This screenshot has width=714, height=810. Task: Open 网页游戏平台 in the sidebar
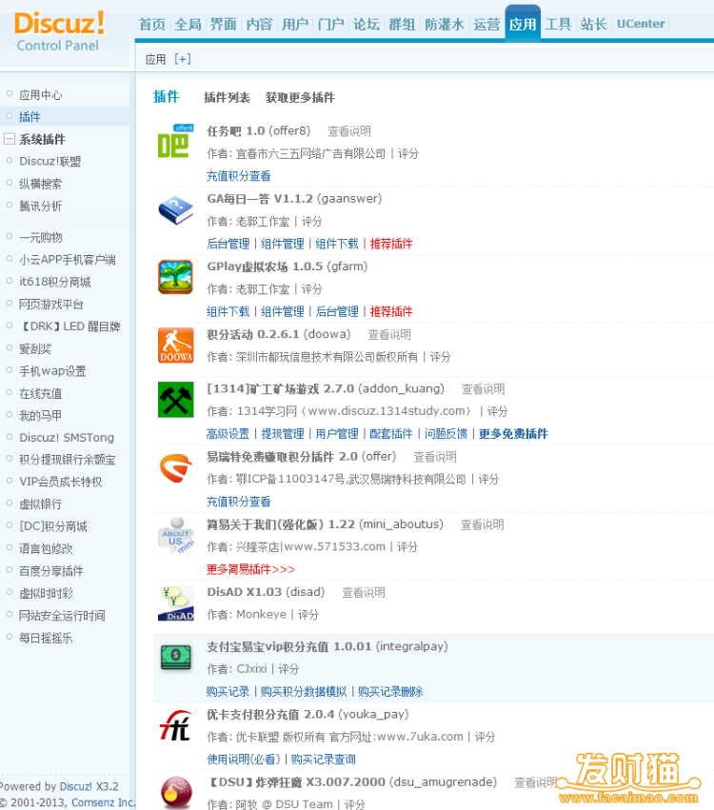click(x=51, y=305)
